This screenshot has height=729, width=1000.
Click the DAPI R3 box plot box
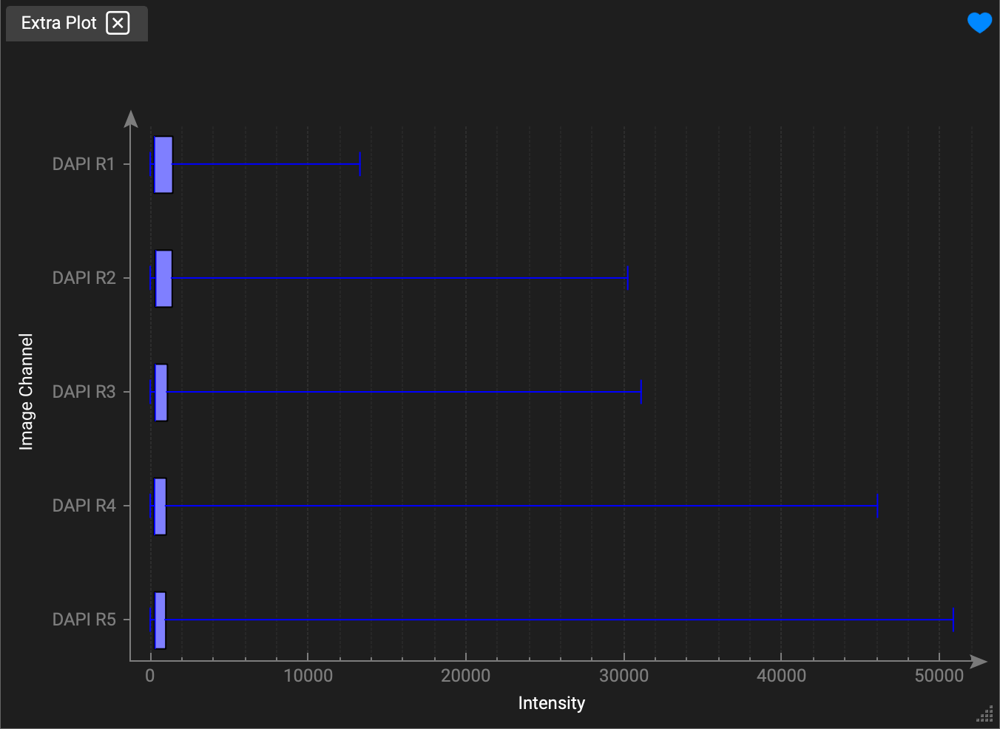pyautogui.click(x=161, y=393)
